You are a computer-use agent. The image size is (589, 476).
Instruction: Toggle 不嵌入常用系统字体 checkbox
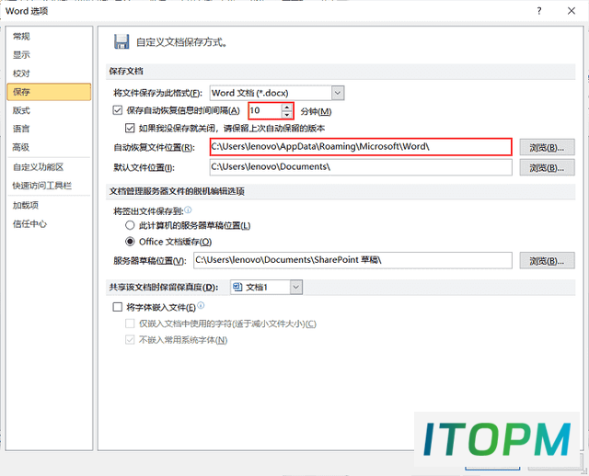(x=130, y=340)
